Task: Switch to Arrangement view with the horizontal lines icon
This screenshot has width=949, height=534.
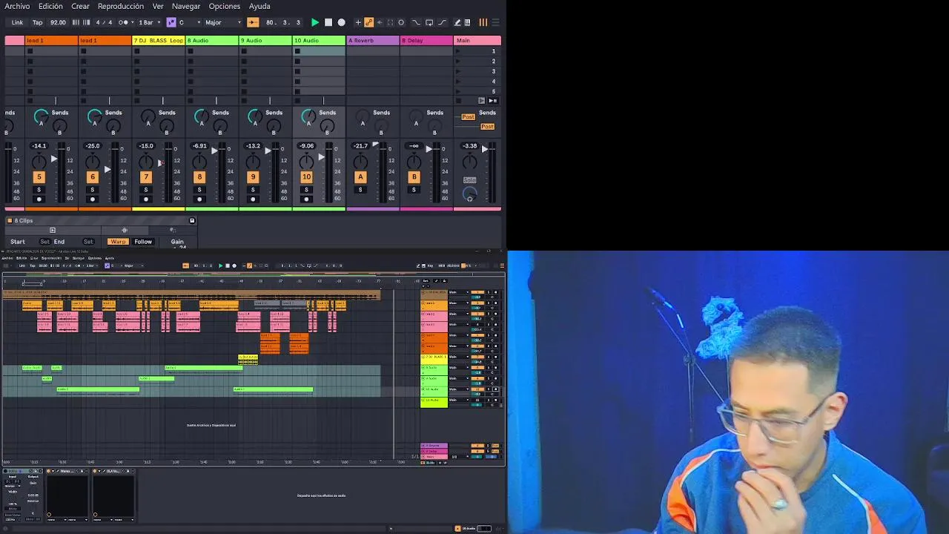Action: pyautogui.click(x=496, y=22)
